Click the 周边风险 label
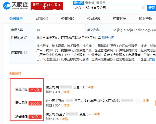This screenshot has width=156, height=124. [x=21, y=103]
